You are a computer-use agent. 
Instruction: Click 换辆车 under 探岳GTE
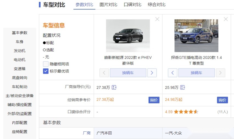[197, 73]
